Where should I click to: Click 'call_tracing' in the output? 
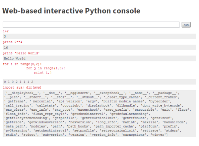(18, 106)
